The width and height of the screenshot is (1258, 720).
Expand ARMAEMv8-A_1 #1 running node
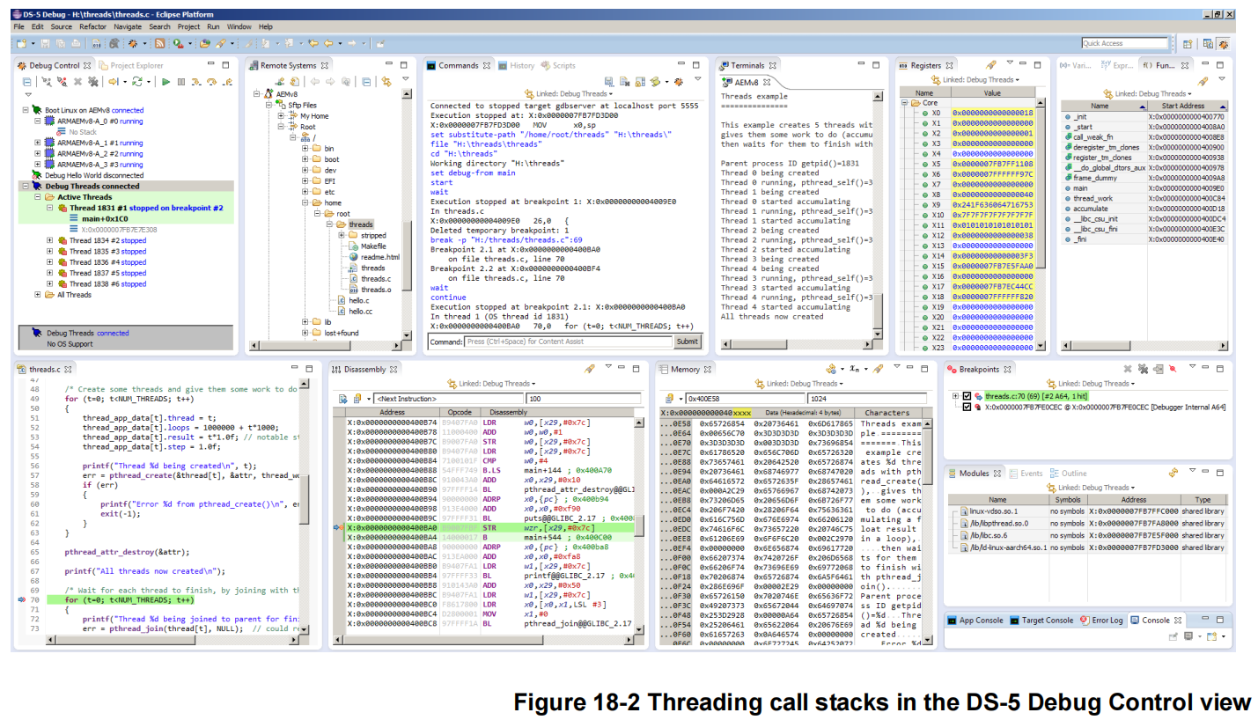tap(38, 142)
